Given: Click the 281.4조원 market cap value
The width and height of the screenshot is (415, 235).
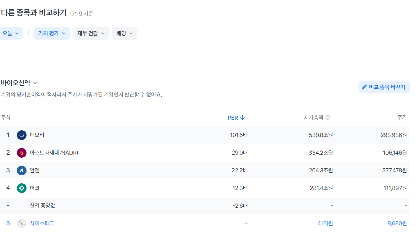Looking at the screenshot, I should coord(321,188).
